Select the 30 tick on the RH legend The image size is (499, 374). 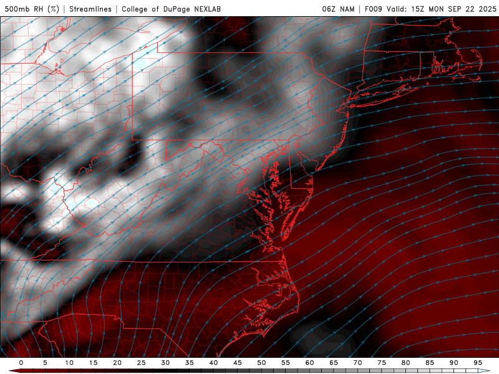click(x=165, y=363)
